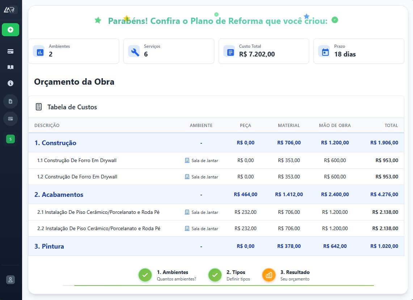This screenshot has width=413, height=300.
Task: Click the green checkmark for step 1. Ambientes
Action: point(145,275)
